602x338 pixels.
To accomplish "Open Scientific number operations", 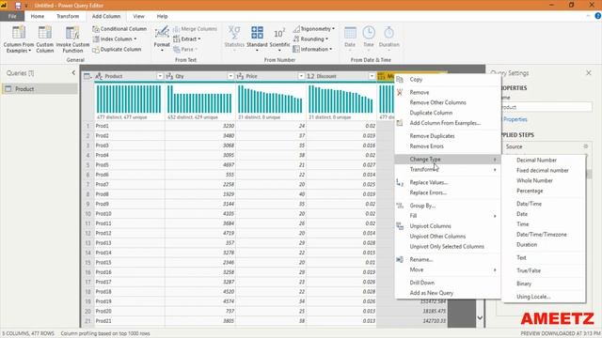I will pos(279,38).
